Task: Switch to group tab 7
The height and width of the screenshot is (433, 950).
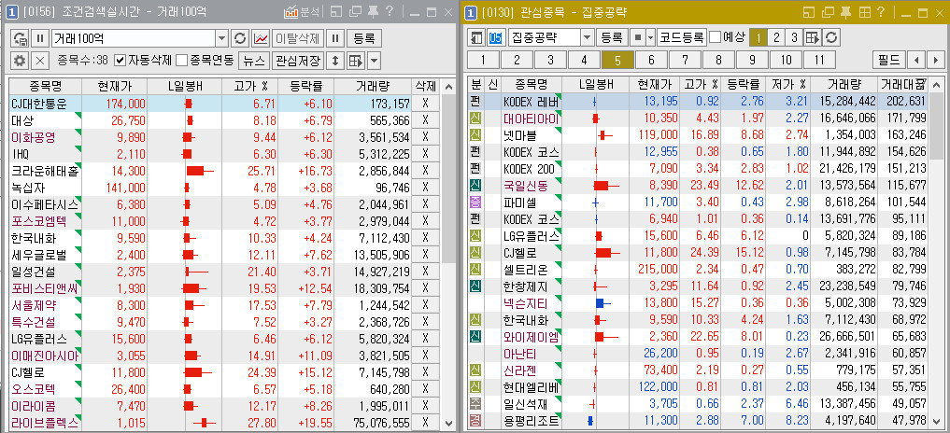Action: pyautogui.click(x=685, y=60)
